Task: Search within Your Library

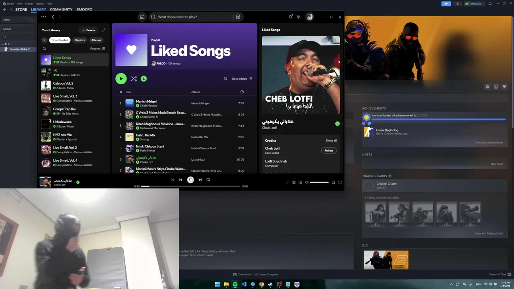Action: tap(45, 49)
